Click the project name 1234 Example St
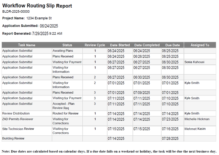This screenshot has height=155, width=219. [39, 18]
